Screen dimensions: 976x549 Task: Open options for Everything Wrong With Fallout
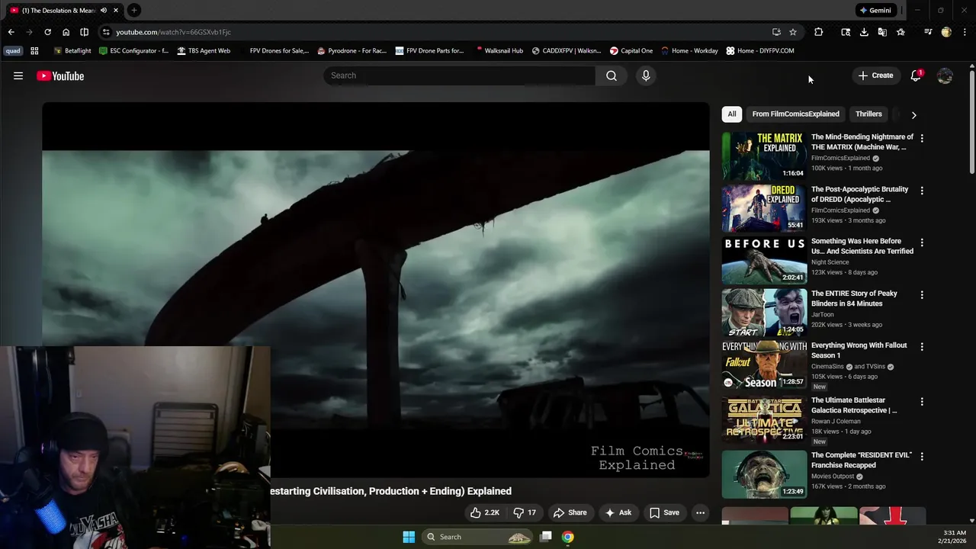pos(922,346)
